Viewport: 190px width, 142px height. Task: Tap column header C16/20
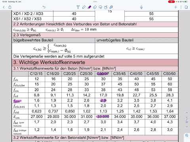[53, 74]
